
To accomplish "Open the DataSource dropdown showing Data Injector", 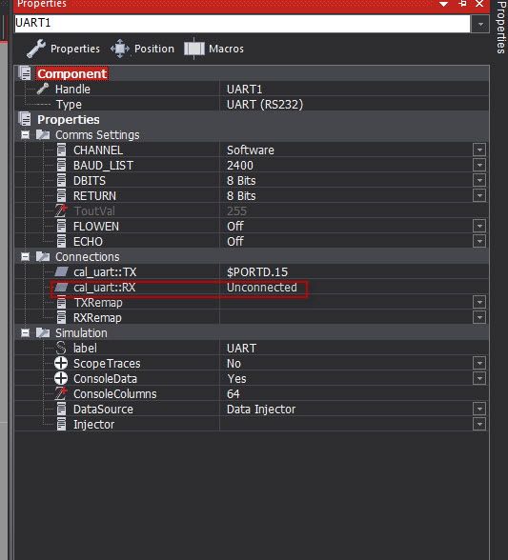I will 479,409.
